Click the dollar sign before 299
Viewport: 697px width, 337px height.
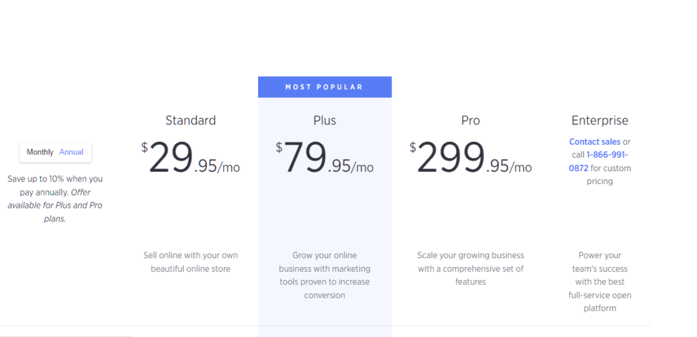click(412, 147)
